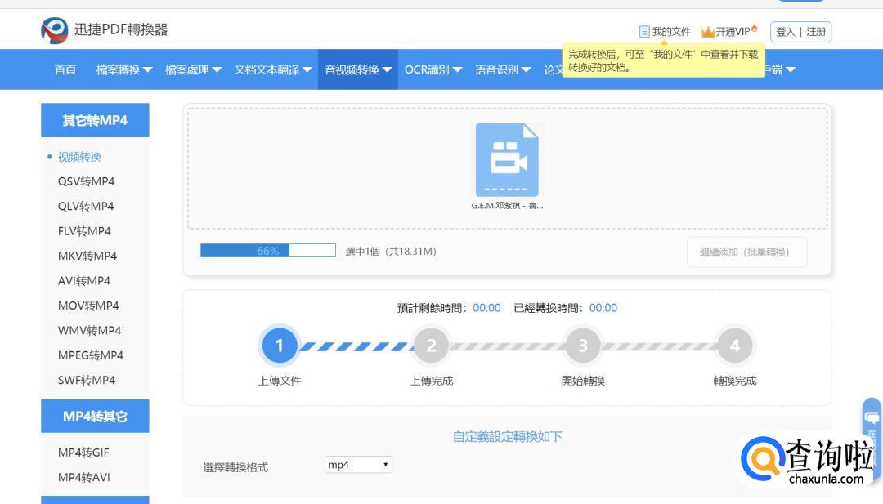Click the 注册 link
Viewport: 883px width, 504px height.
(816, 32)
